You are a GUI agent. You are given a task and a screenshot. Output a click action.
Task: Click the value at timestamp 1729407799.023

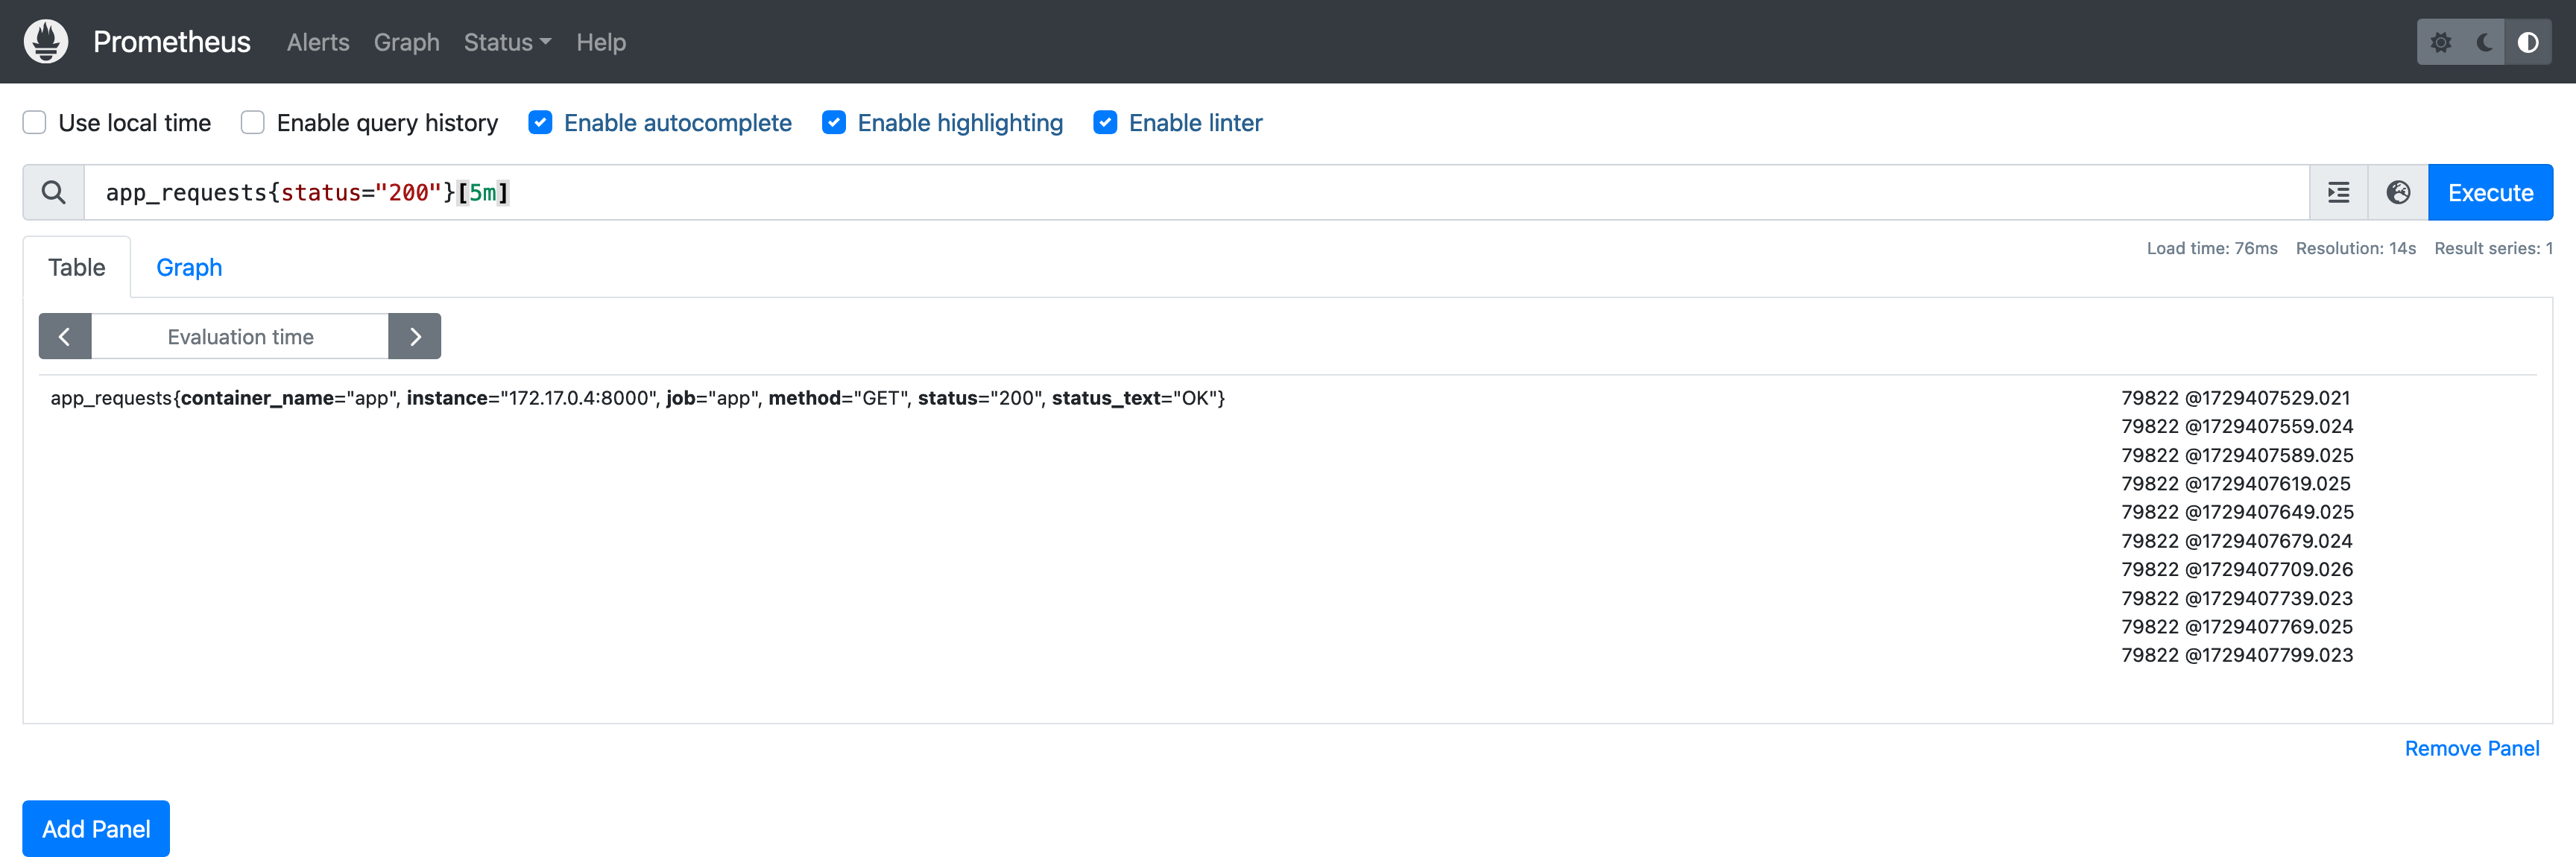(2237, 655)
